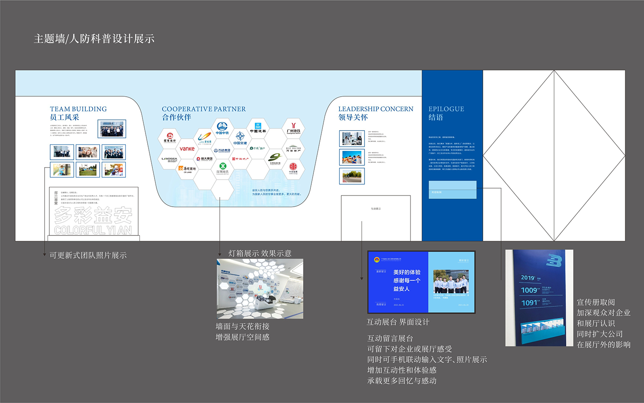Open the 我要留言 tab on the interactive screen
This screenshot has width=644, height=403.
coord(381,304)
